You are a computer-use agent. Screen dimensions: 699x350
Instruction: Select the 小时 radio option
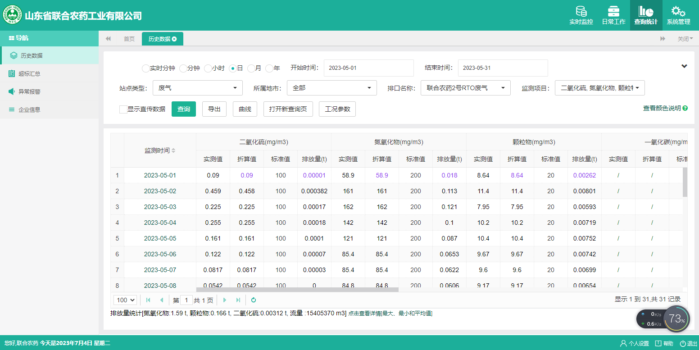pos(208,68)
